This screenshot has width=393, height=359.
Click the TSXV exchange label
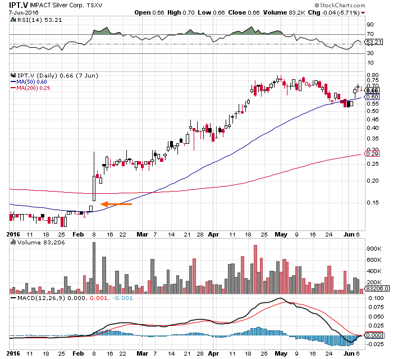click(x=95, y=5)
